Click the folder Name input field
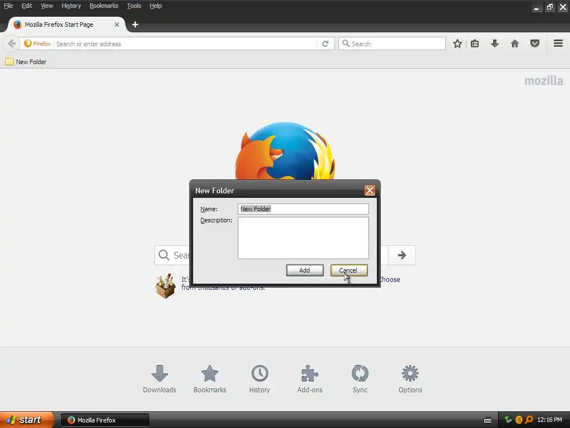This screenshot has height=428, width=570. click(x=303, y=209)
